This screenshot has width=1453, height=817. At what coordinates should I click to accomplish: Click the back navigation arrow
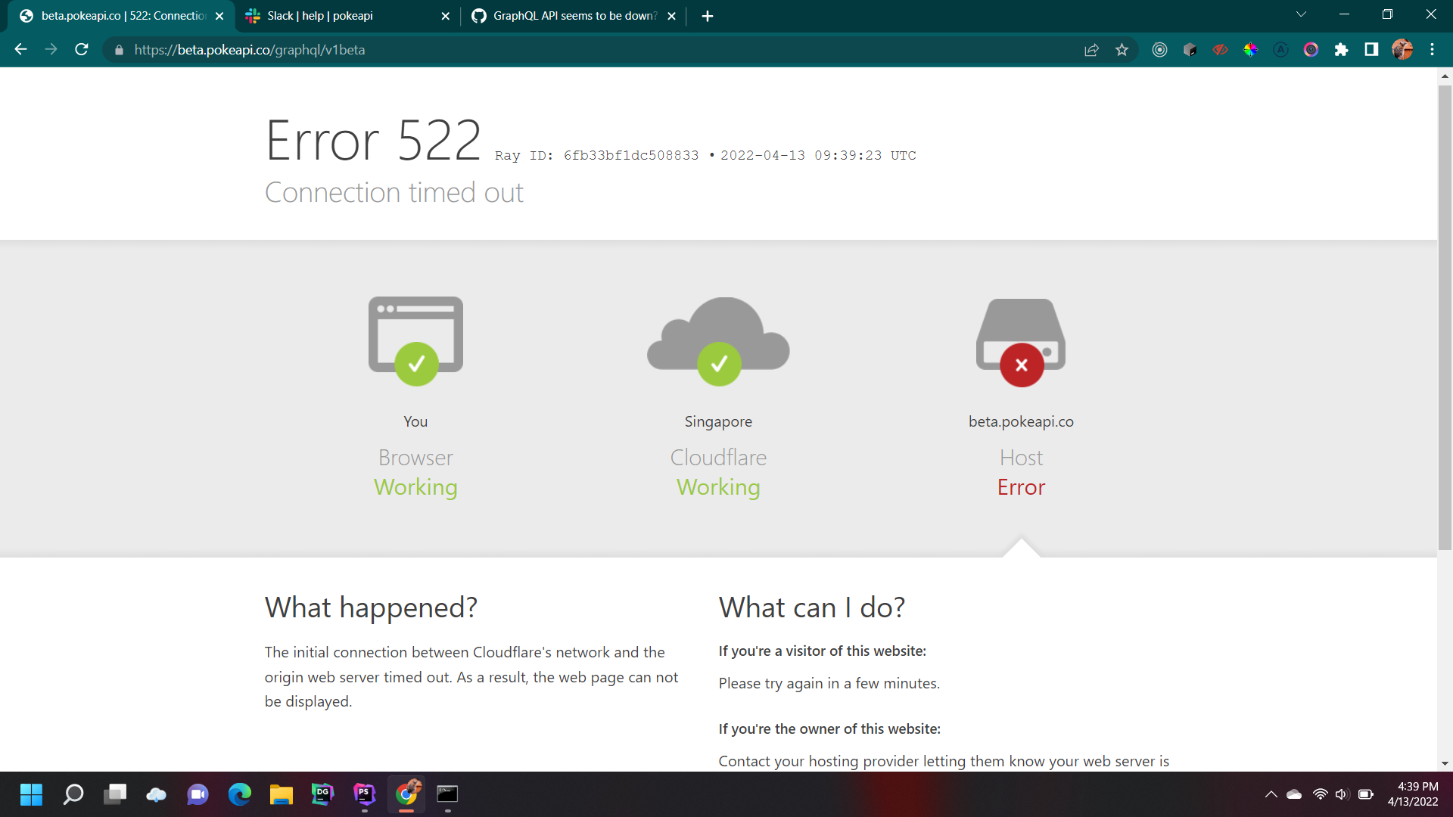click(20, 50)
